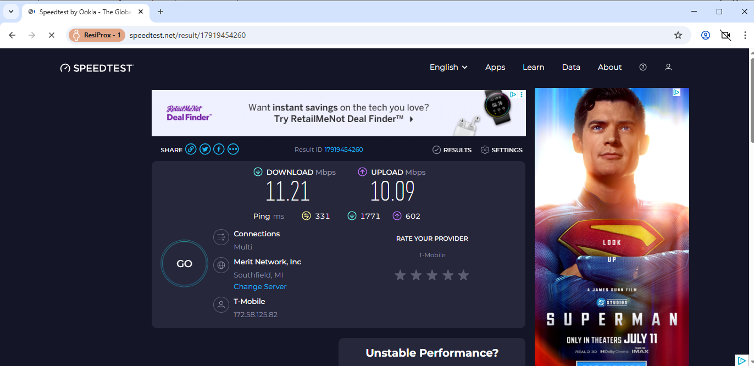Share result on Twitter icon
This screenshot has height=366, width=754.
click(205, 149)
